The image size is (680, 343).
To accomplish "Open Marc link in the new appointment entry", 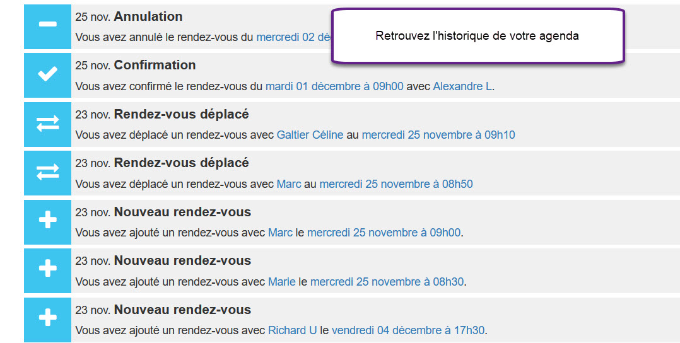I will coord(280,233).
